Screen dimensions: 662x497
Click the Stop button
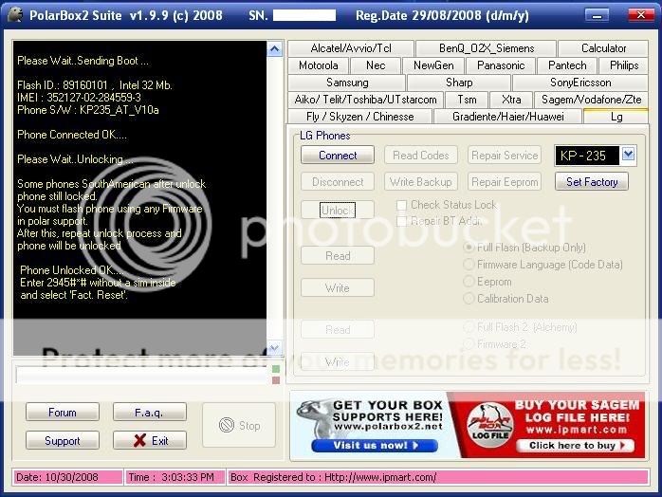point(239,425)
